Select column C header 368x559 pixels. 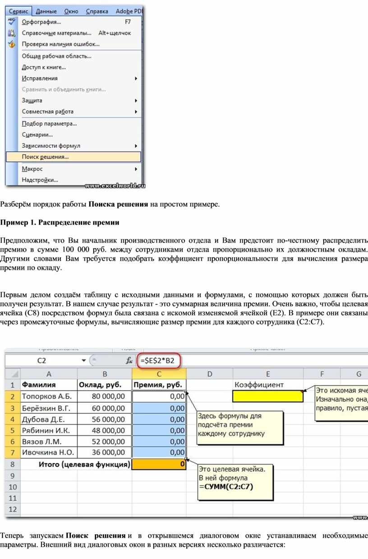coord(159,374)
